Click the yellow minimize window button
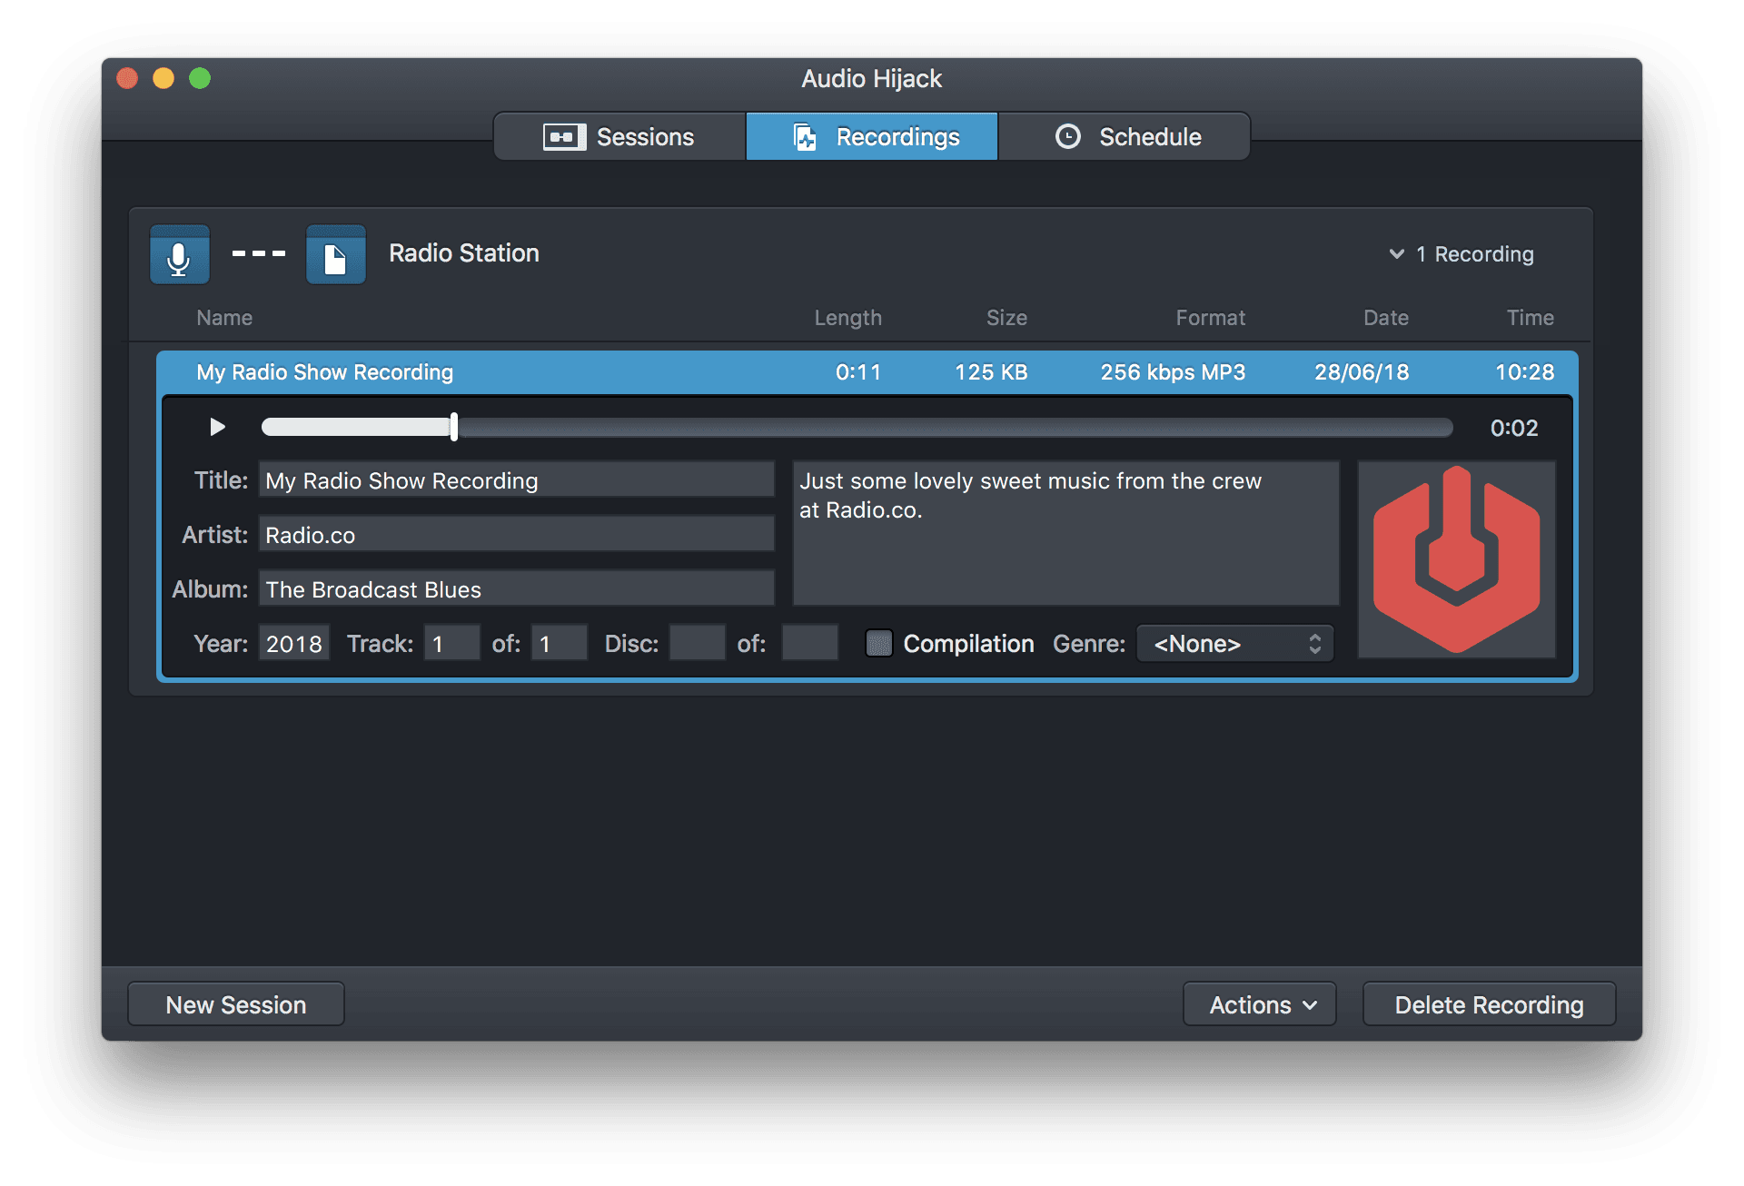 click(x=163, y=79)
